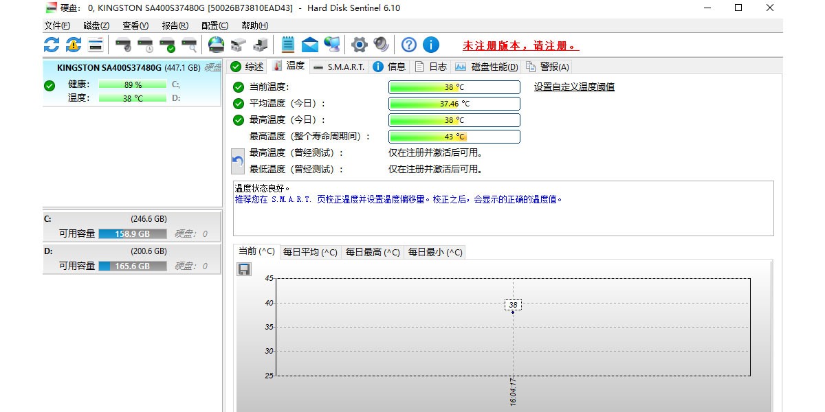Click the blue undo reset temperature arrow
Image resolution: width=825 pixels, height=412 pixels.
(x=238, y=161)
